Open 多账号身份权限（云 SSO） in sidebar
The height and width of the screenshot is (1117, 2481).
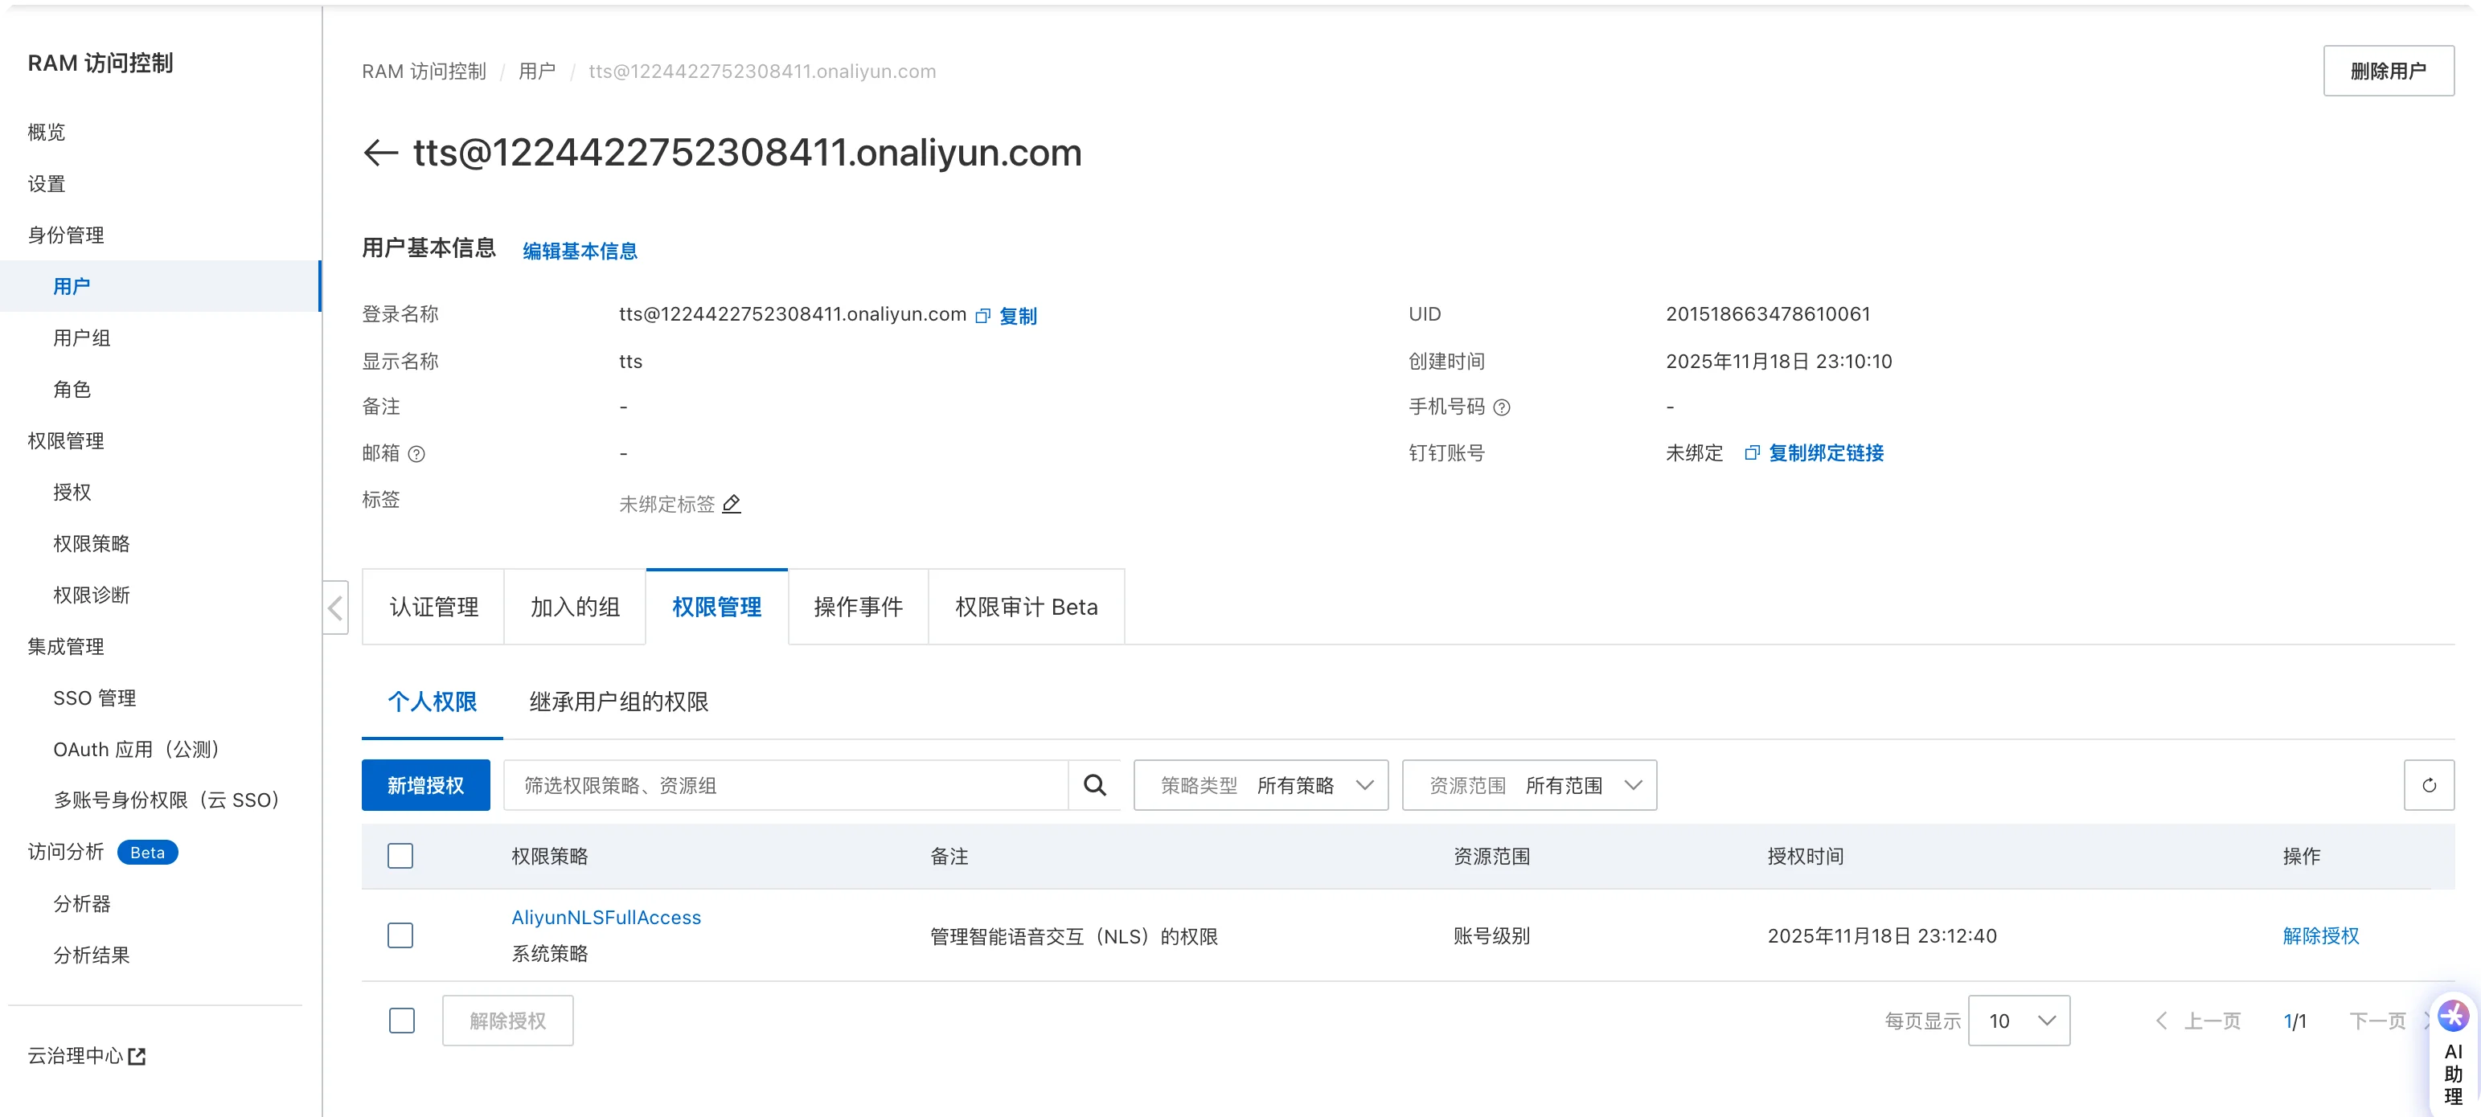(170, 800)
